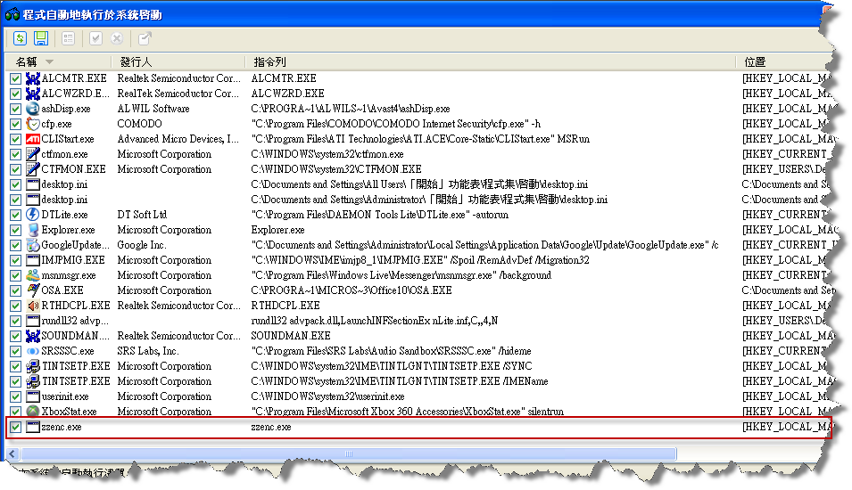Select the msnmsgr.exe Messenger icon
Viewport: 852px width, 490px height.
pyautogui.click(x=33, y=275)
